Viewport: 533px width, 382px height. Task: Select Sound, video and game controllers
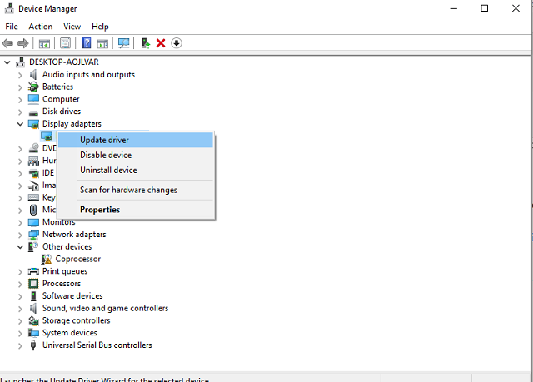coord(105,308)
